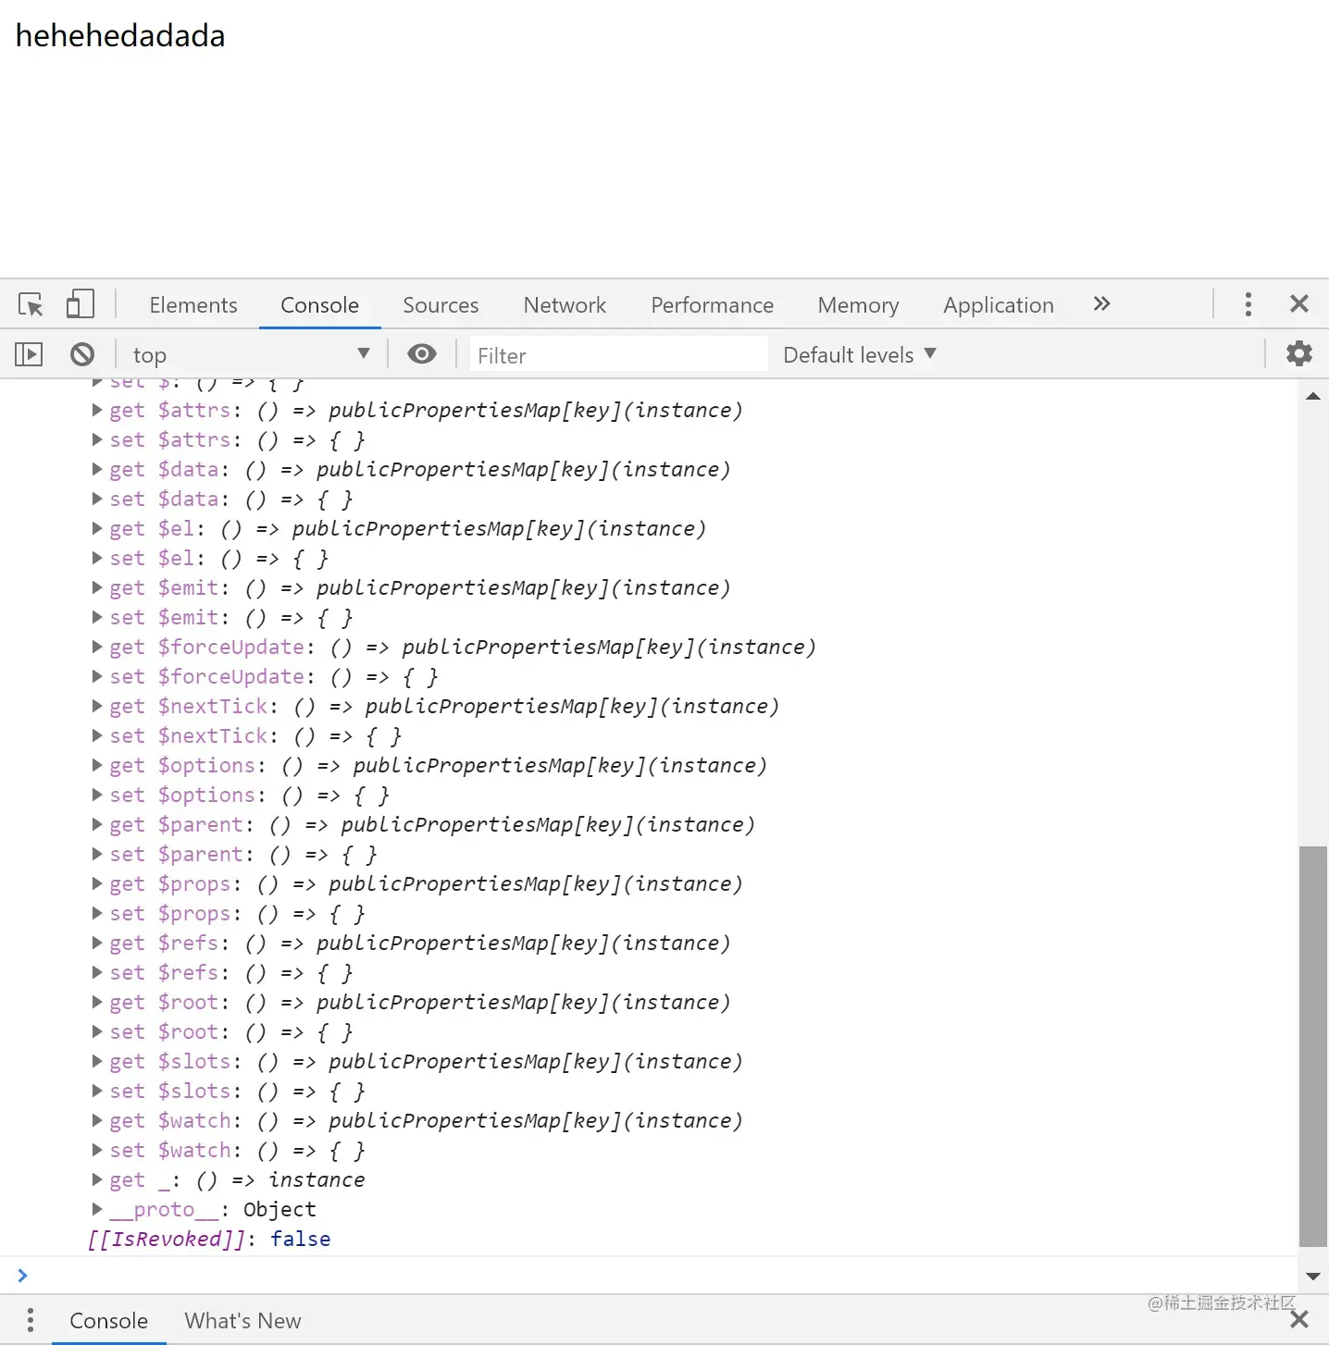Image resolution: width=1329 pixels, height=1345 pixels.
Task: Open the Sources tab
Action: click(x=441, y=305)
